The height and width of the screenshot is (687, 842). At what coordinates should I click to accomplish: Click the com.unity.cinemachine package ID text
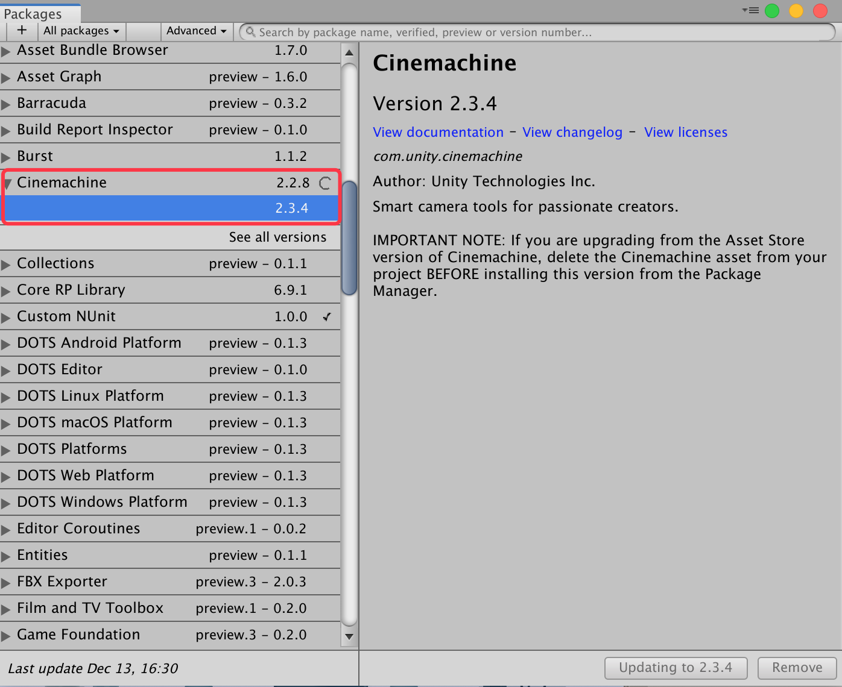[448, 157]
